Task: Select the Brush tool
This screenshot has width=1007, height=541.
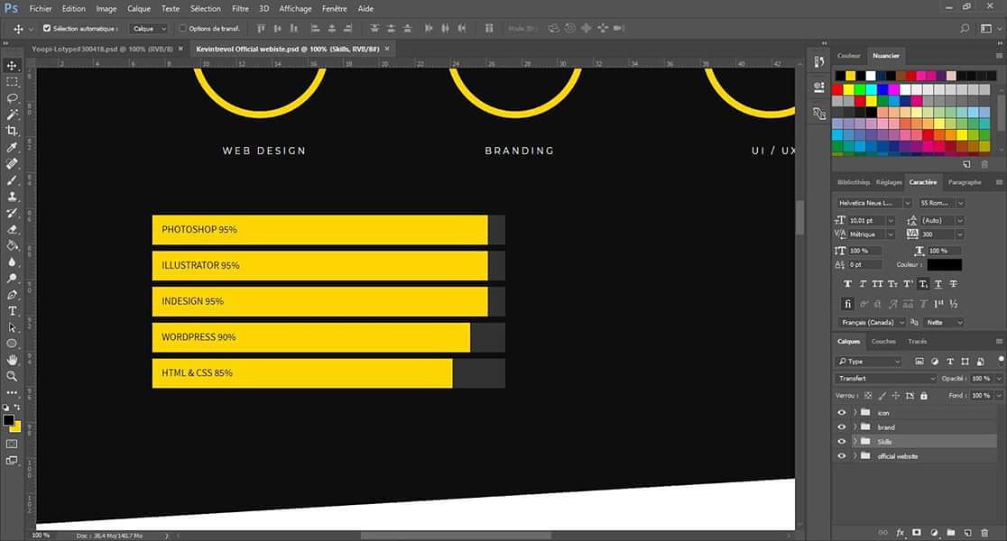Action: [x=13, y=180]
